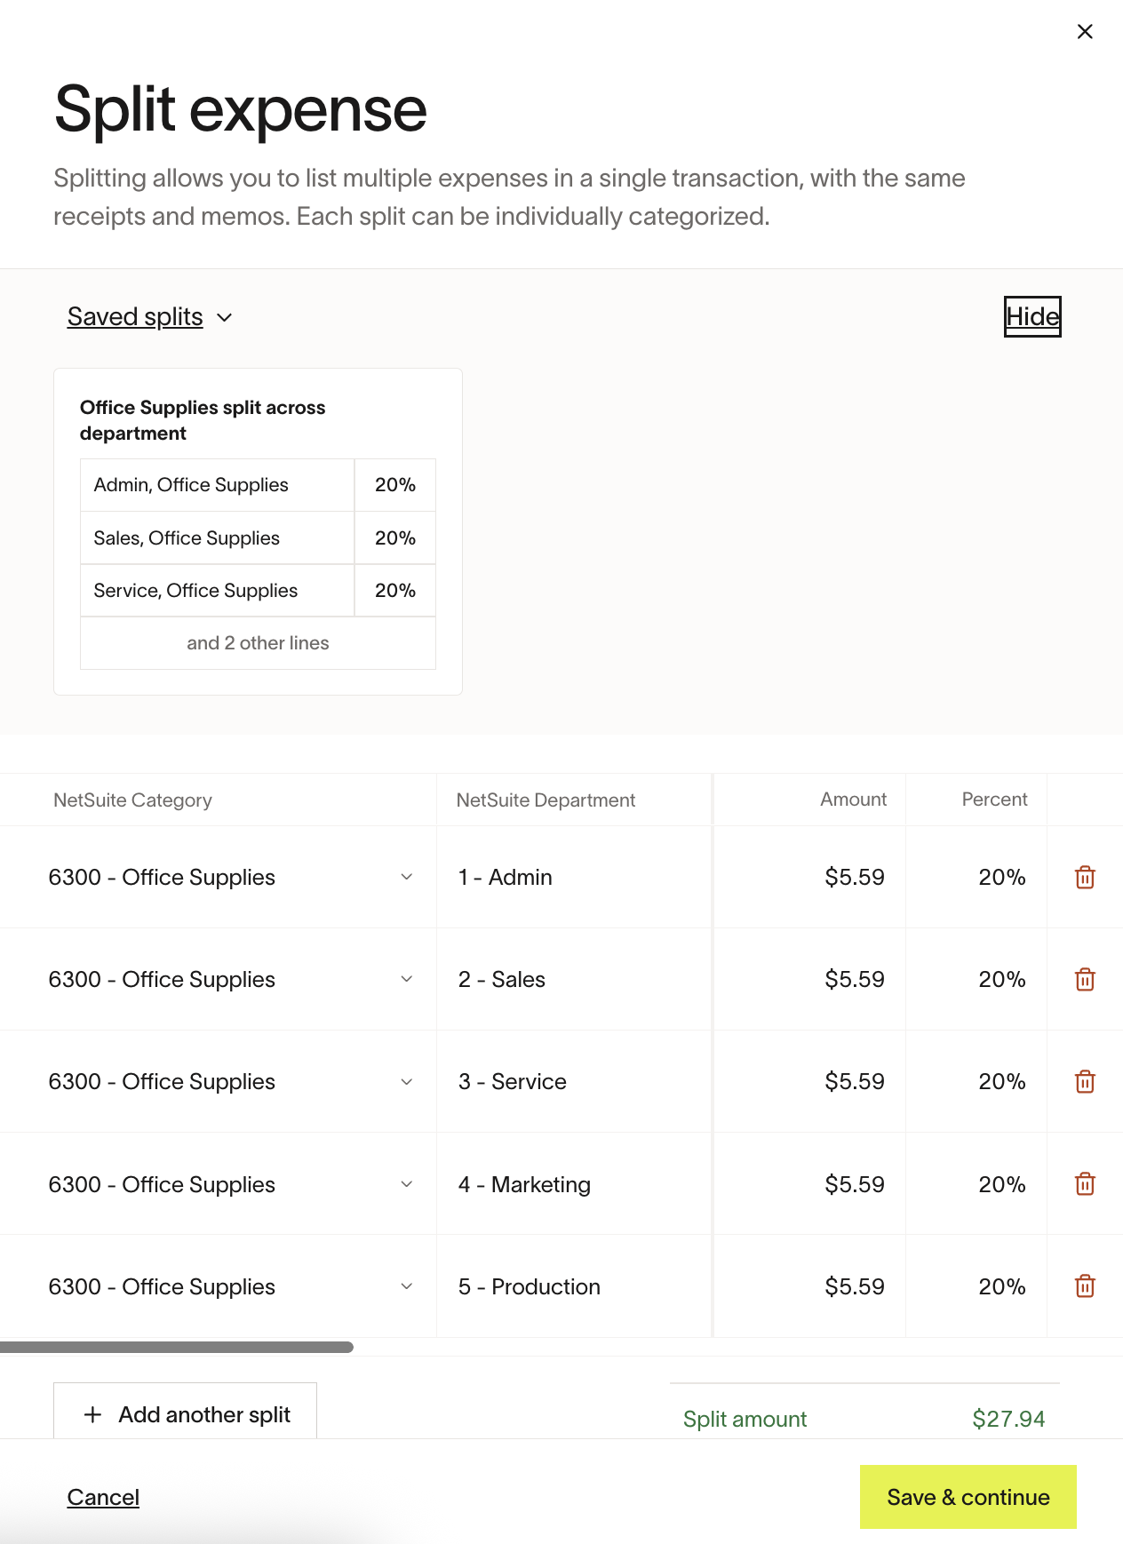Open category dropdown for Production row
Viewport: 1123px width, 1544px height.
[406, 1286]
